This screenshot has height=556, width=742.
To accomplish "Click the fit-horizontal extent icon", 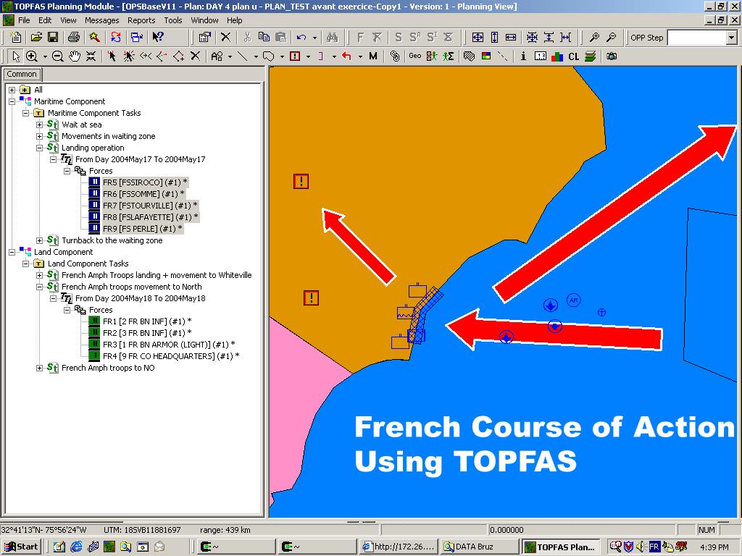I will tap(511, 38).
